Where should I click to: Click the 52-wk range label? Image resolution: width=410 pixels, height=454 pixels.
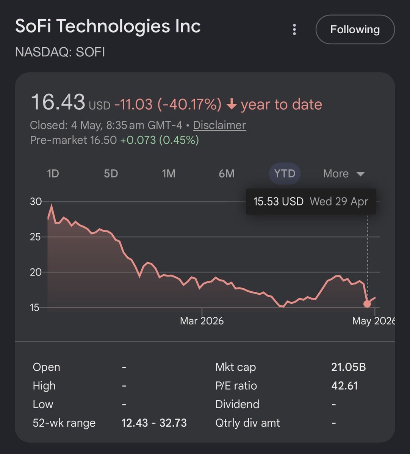point(64,423)
